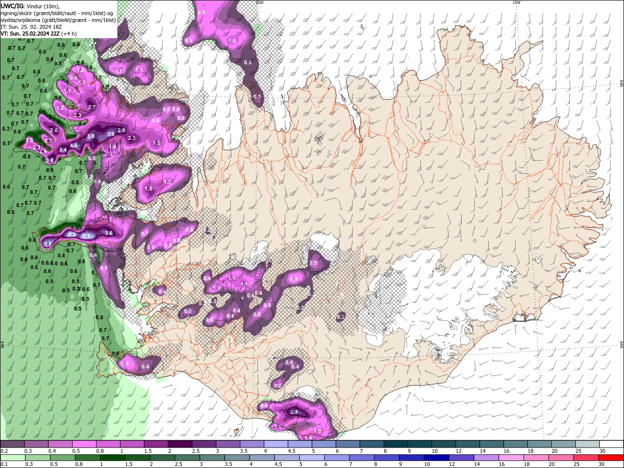Click the 0.2 label under the top legend row
624x468 pixels.
(4, 451)
